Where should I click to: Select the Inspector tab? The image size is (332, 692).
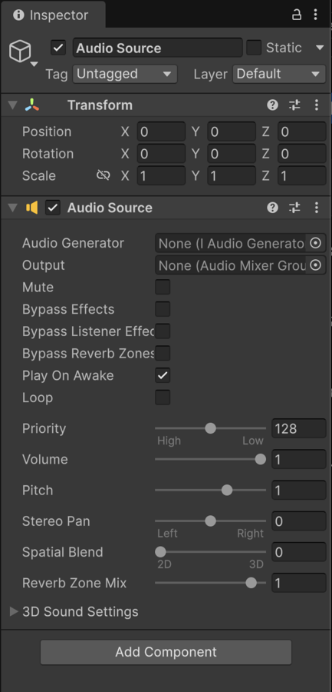point(53,15)
